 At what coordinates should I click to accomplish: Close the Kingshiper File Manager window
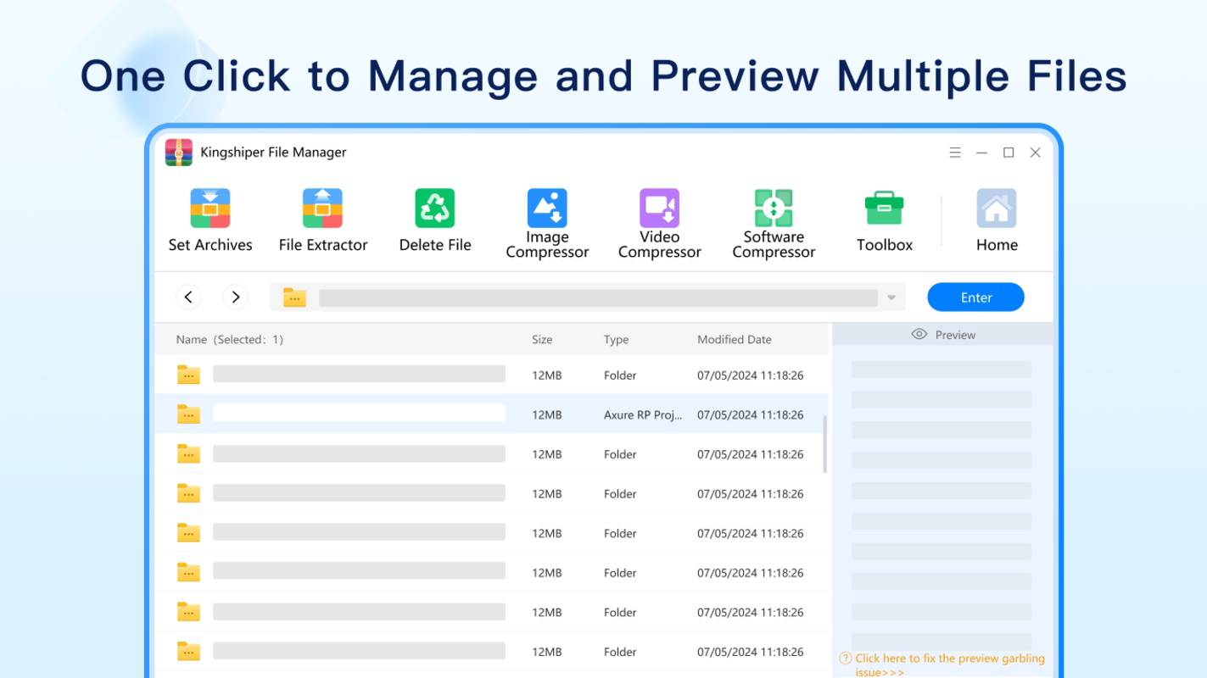point(1036,153)
